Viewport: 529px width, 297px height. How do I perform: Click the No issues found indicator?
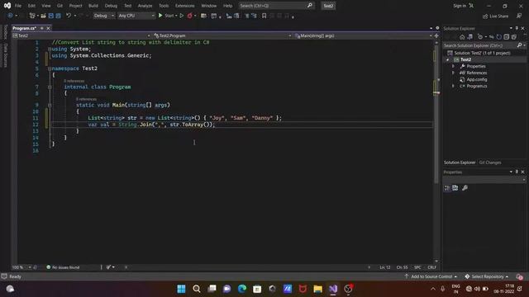click(63, 267)
